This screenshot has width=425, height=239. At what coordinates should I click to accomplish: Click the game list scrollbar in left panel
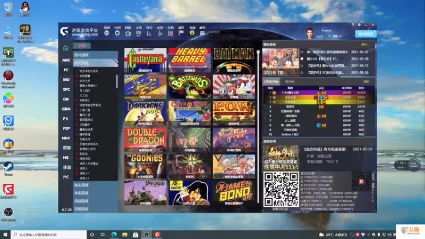pos(117,81)
